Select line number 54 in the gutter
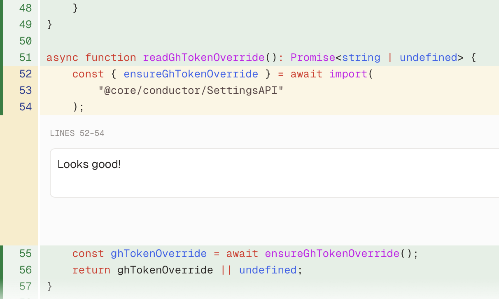The height and width of the screenshot is (299, 499). (26, 107)
